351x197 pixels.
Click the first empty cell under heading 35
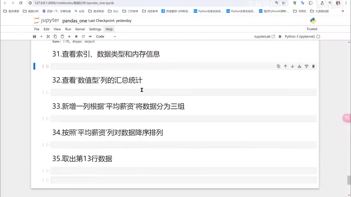coord(183,171)
